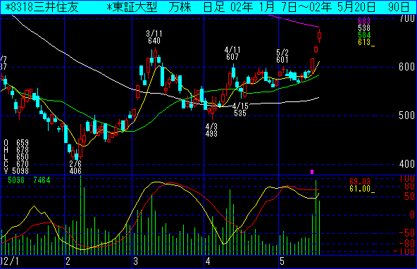Image resolution: width=417 pixels, height=269 pixels.
Task: Click the 3/11 640 high label
Action: 154,37
